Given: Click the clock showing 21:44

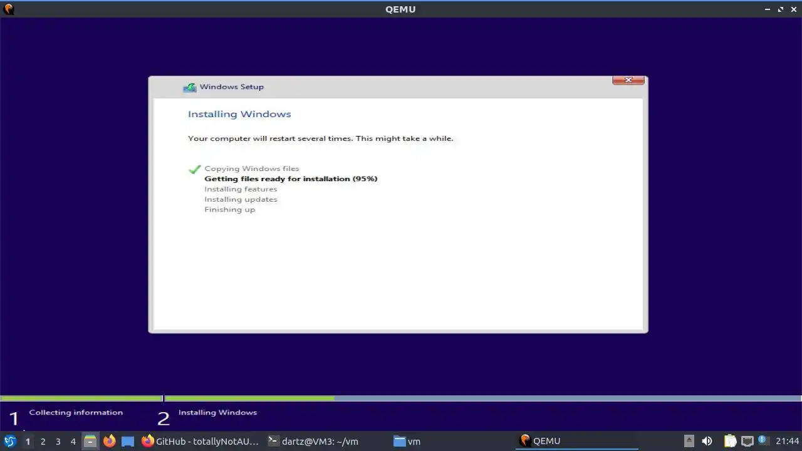Looking at the screenshot, I should coord(788,441).
